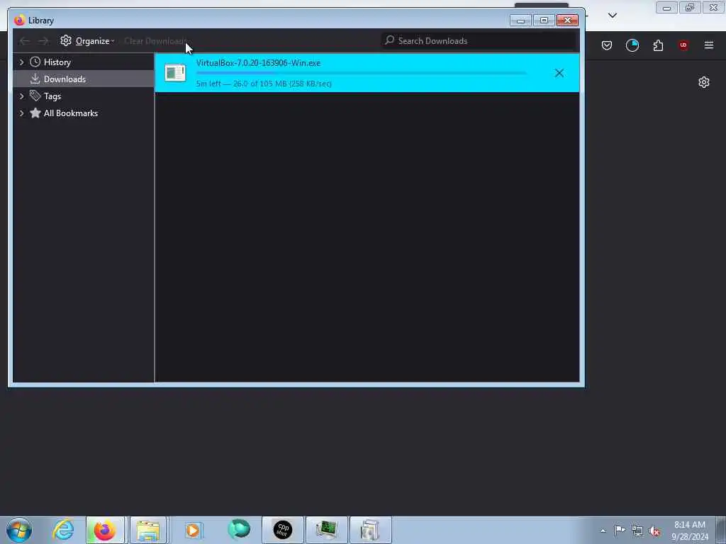Expand the History tree item
726x544 pixels.
pyautogui.click(x=21, y=62)
